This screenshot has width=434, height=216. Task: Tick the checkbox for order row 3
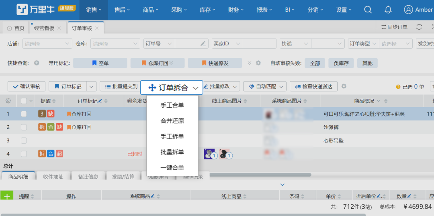[24, 141]
